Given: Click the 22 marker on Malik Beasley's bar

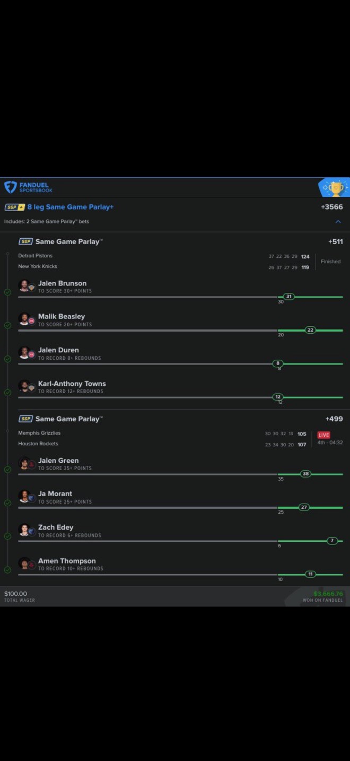Looking at the screenshot, I should [x=311, y=330].
